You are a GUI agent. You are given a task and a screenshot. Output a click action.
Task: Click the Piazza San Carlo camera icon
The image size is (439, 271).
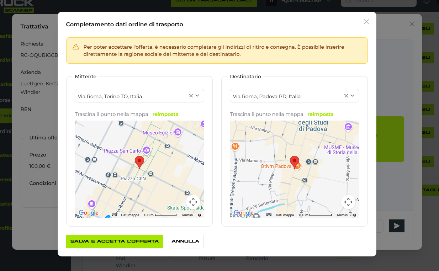coord(146,151)
